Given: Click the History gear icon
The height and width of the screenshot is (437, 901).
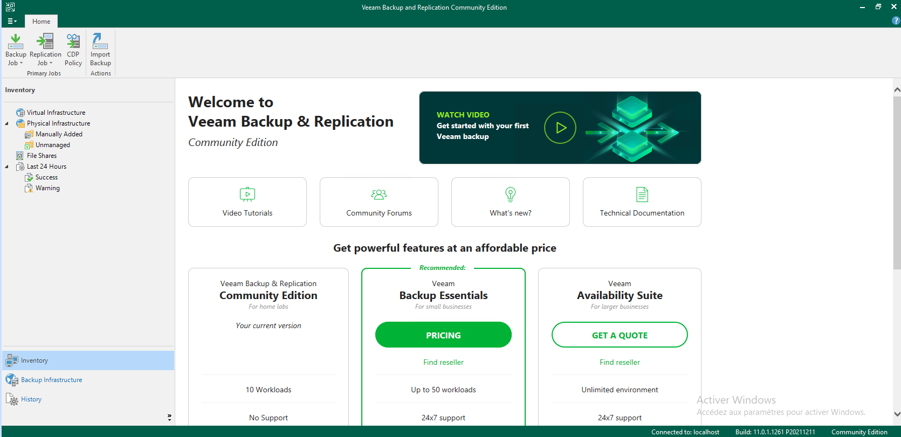Looking at the screenshot, I should click(12, 399).
